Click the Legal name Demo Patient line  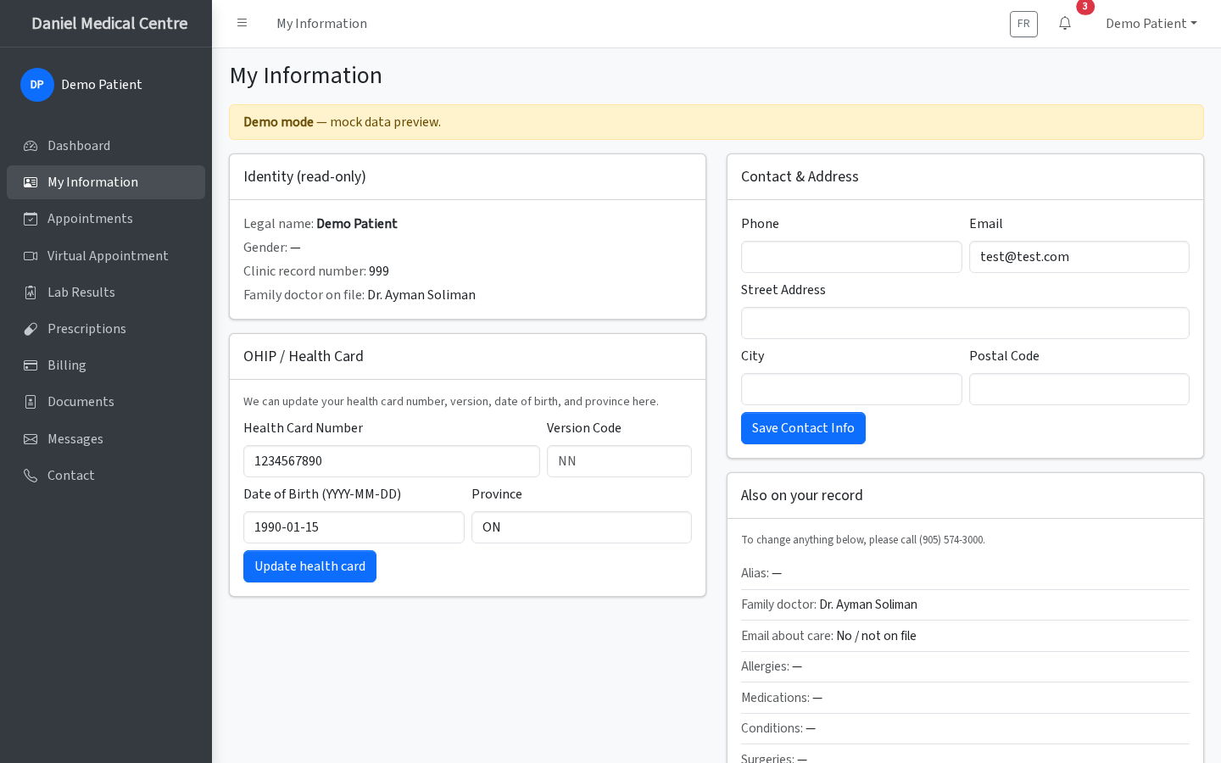[x=321, y=224]
